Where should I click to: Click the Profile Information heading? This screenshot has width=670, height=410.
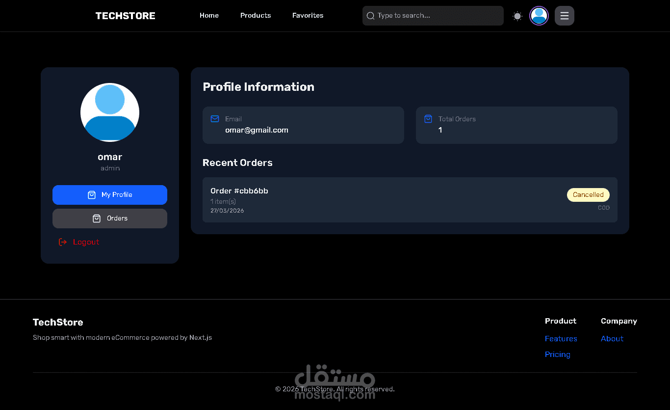coord(258,87)
